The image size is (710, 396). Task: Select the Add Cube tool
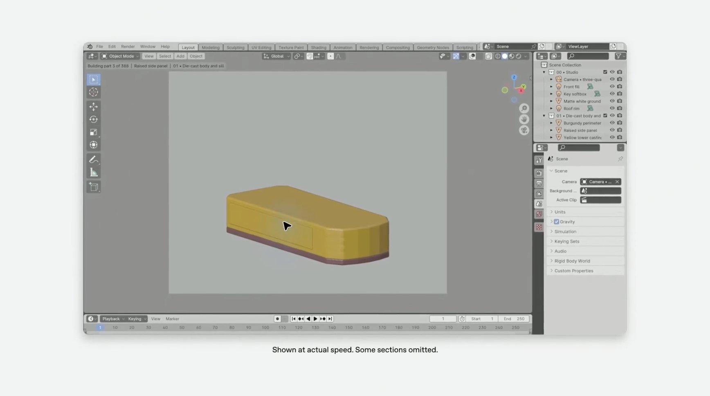point(94,187)
